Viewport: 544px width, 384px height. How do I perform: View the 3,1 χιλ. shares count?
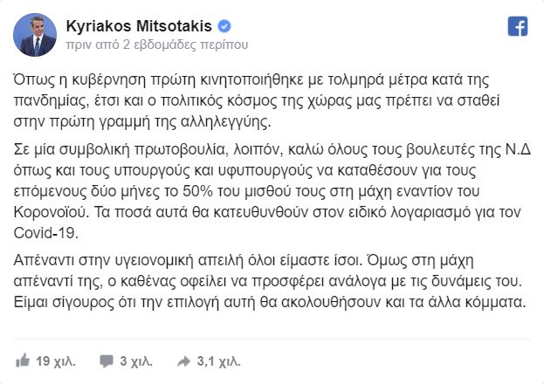click(x=218, y=361)
